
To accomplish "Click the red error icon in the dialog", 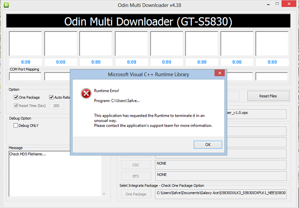I will click(x=86, y=93).
